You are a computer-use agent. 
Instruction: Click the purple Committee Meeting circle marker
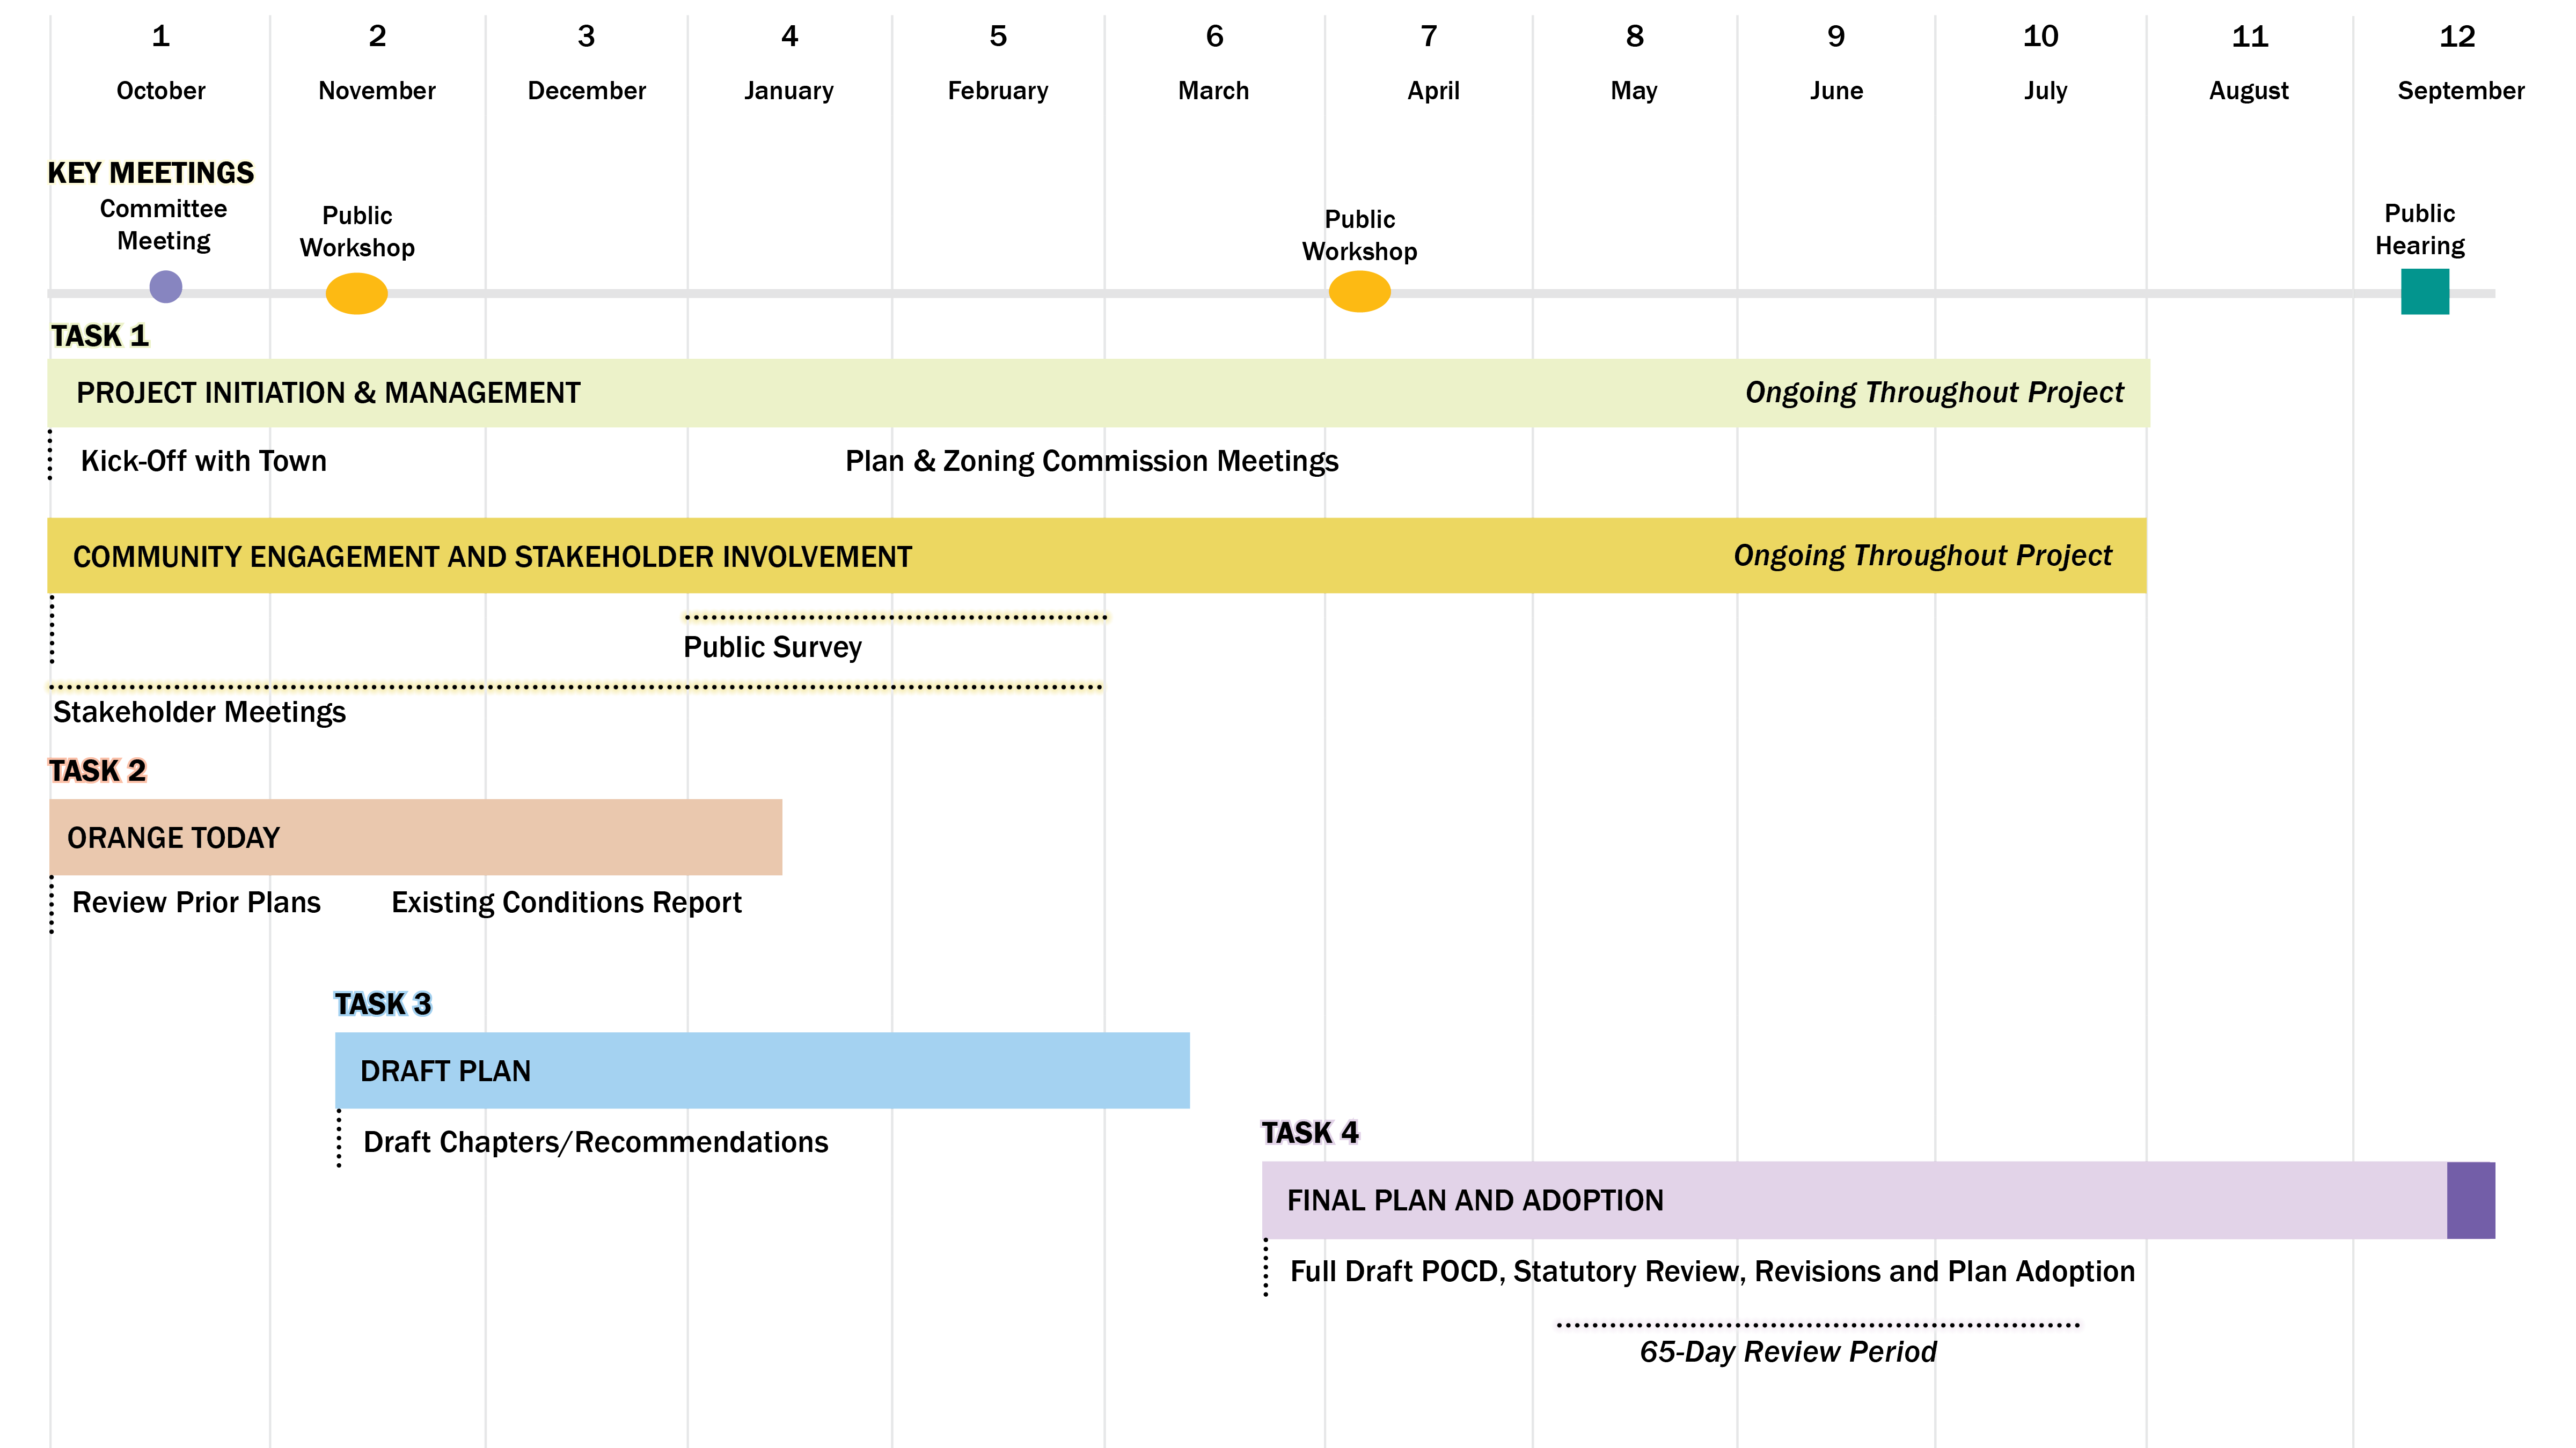tap(165, 287)
